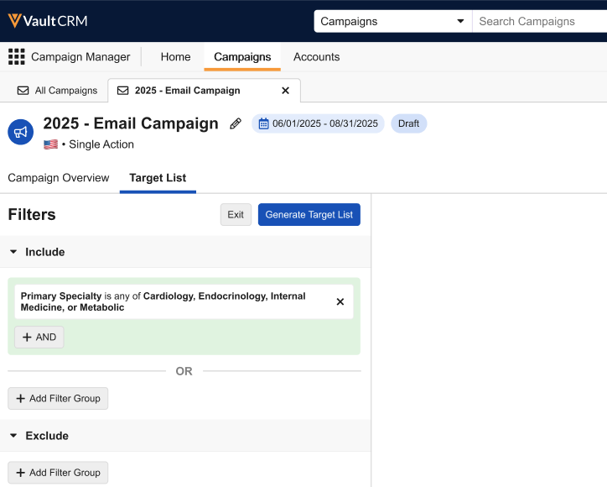Image resolution: width=607 pixels, height=487 pixels.
Task: Add Filter Group under Exclude section
Action: [x=58, y=473]
